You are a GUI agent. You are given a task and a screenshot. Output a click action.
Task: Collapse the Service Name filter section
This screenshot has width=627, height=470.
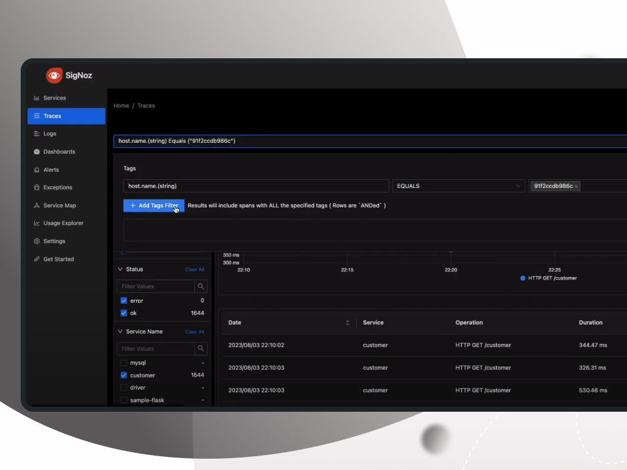(x=120, y=332)
